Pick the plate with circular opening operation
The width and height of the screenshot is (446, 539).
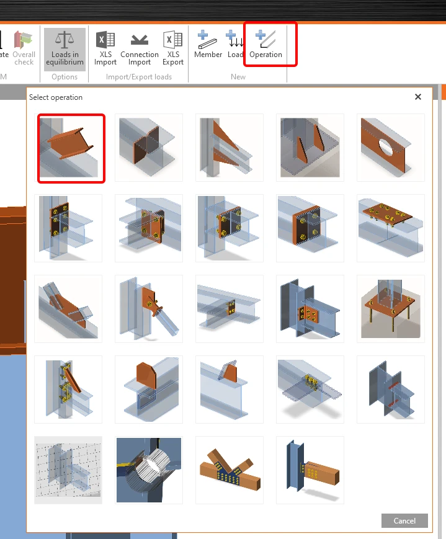pyautogui.click(x=391, y=148)
